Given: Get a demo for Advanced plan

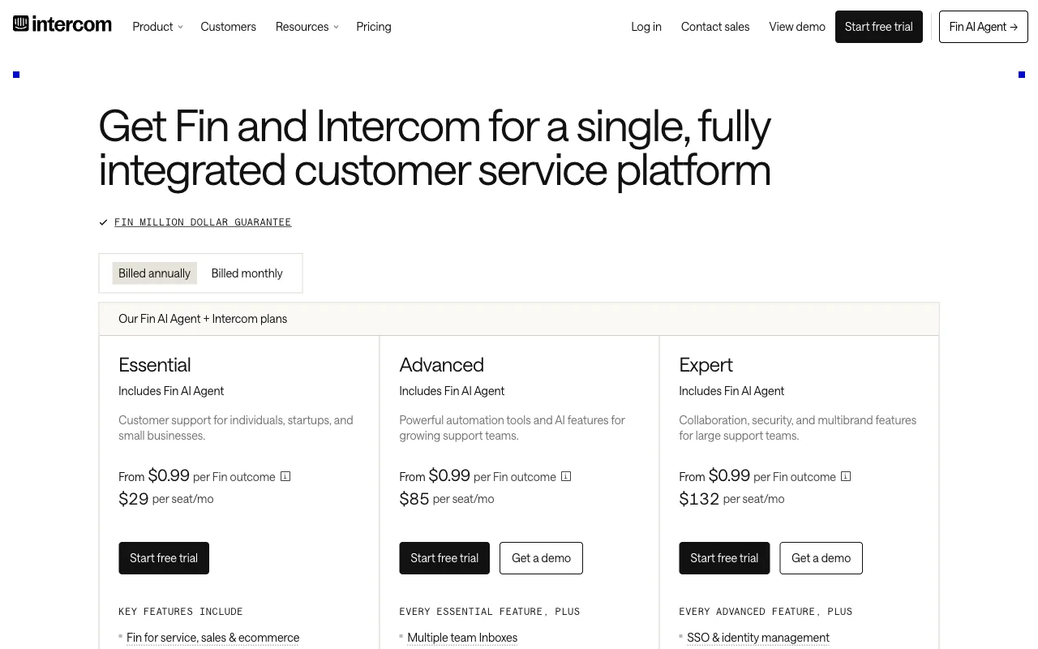Looking at the screenshot, I should click(541, 558).
